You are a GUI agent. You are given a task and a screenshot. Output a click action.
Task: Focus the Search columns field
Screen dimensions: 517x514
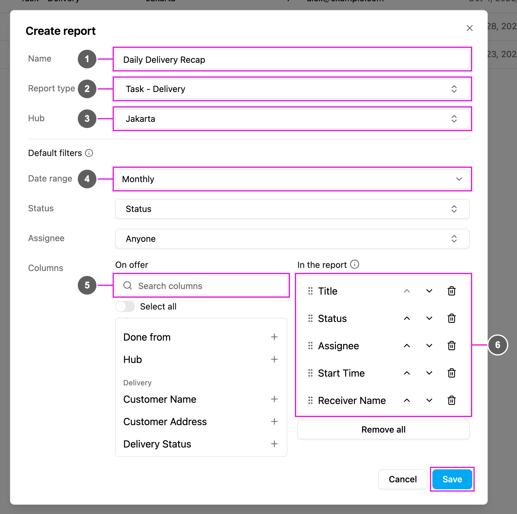[201, 286]
